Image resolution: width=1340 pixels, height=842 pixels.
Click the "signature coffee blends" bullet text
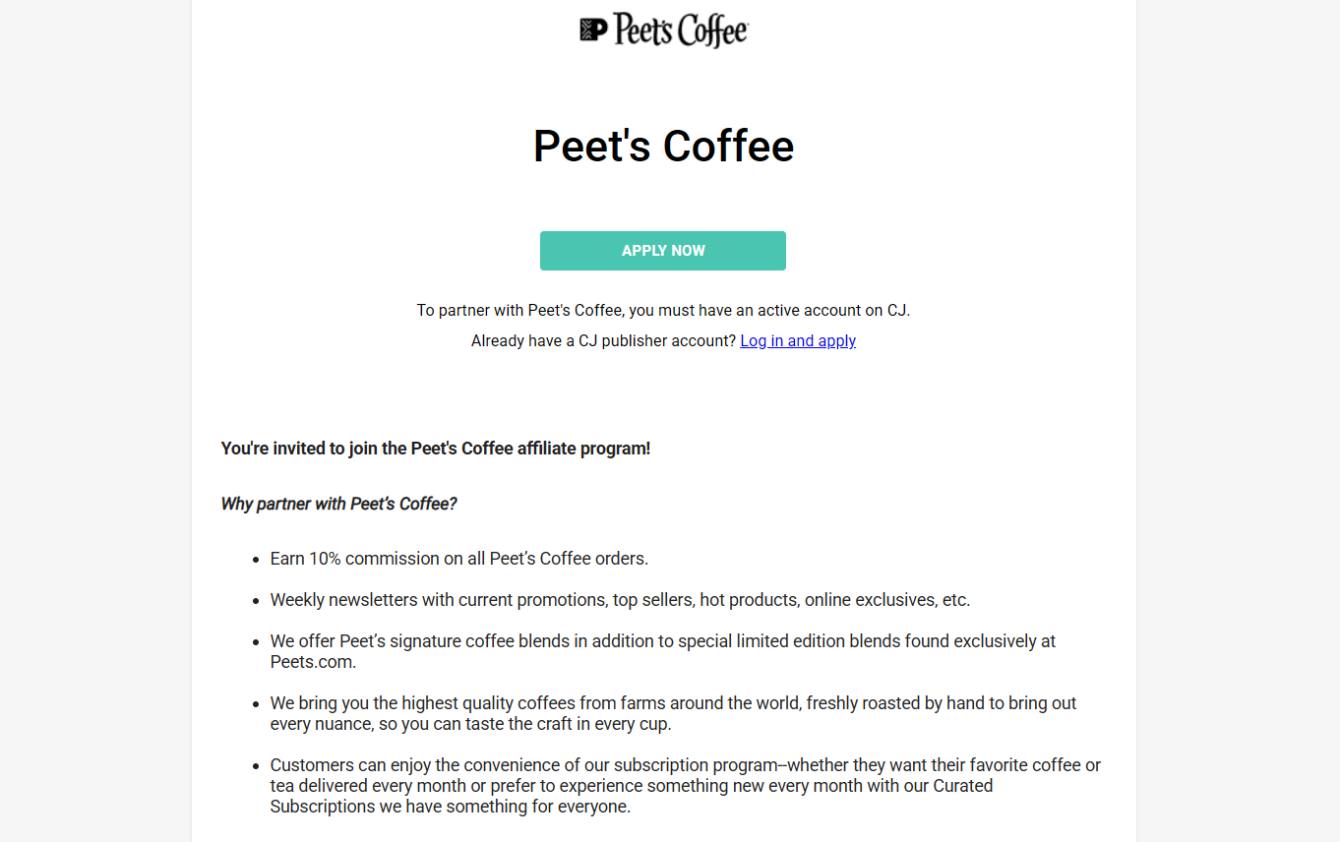pyautogui.click(x=663, y=651)
